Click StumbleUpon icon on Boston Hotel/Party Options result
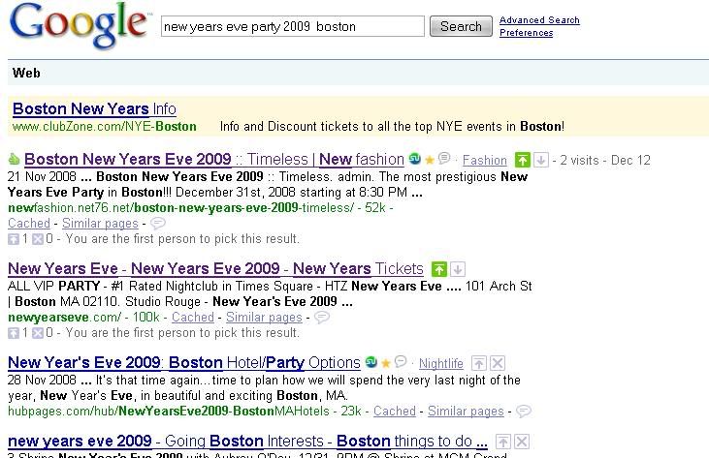The height and width of the screenshot is (458, 709). [x=371, y=362]
